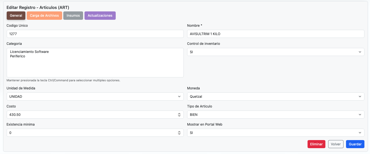Image resolution: width=370 pixels, height=154 pixels.
Task: Select Periferico in the Categoria list
Action: point(18,56)
